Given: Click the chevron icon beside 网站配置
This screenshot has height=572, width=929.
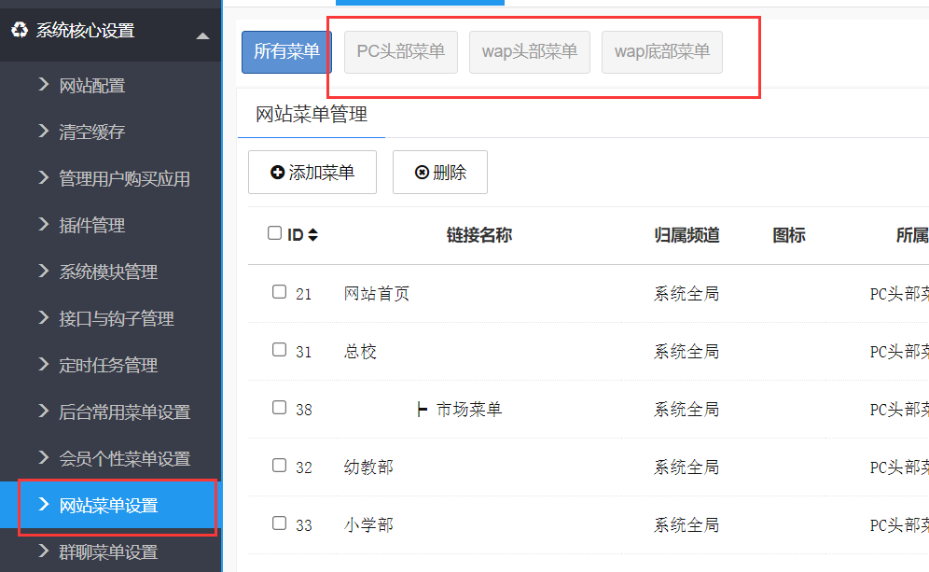Looking at the screenshot, I should point(44,85).
